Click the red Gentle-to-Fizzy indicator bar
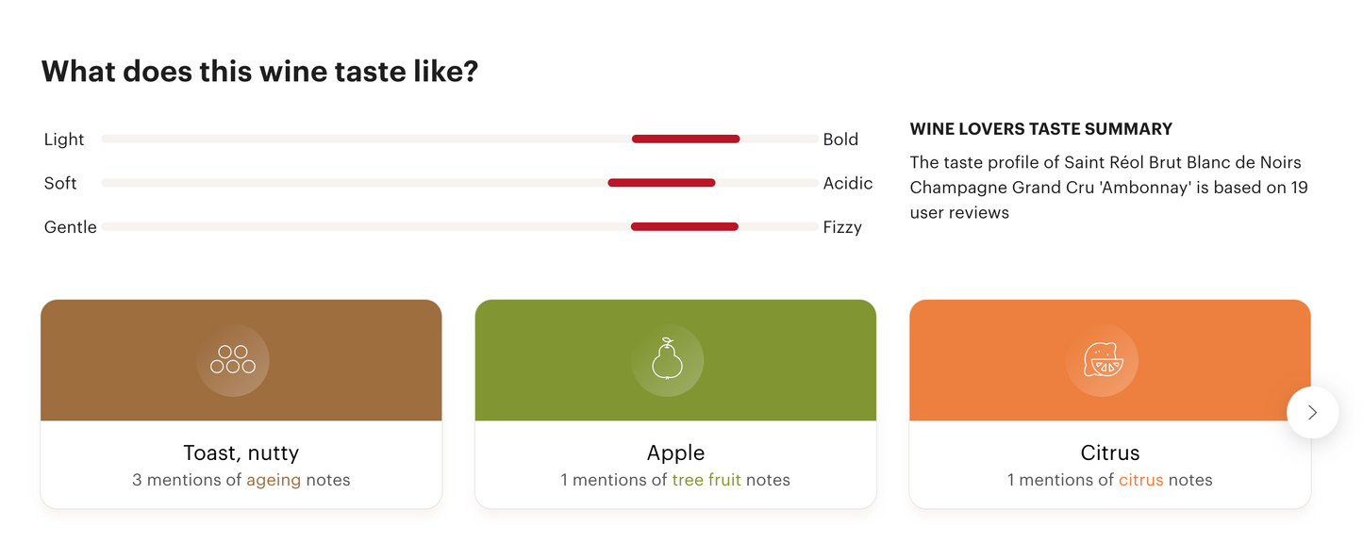Screen dimensions: 1363x543 pyautogui.click(x=684, y=226)
